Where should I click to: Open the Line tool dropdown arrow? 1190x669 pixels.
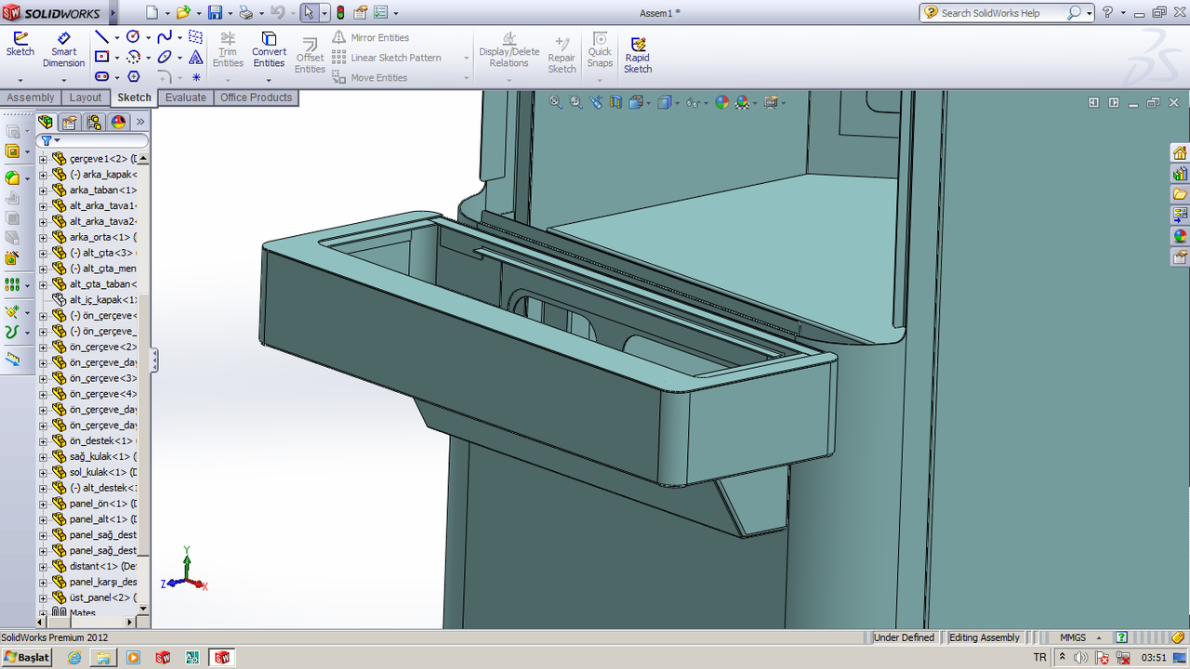coord(116,37)
